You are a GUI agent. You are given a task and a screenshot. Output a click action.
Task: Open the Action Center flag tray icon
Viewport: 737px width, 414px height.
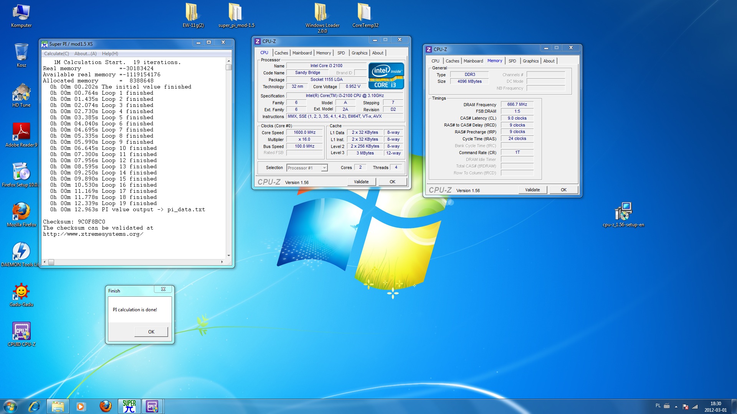point(685,406)
